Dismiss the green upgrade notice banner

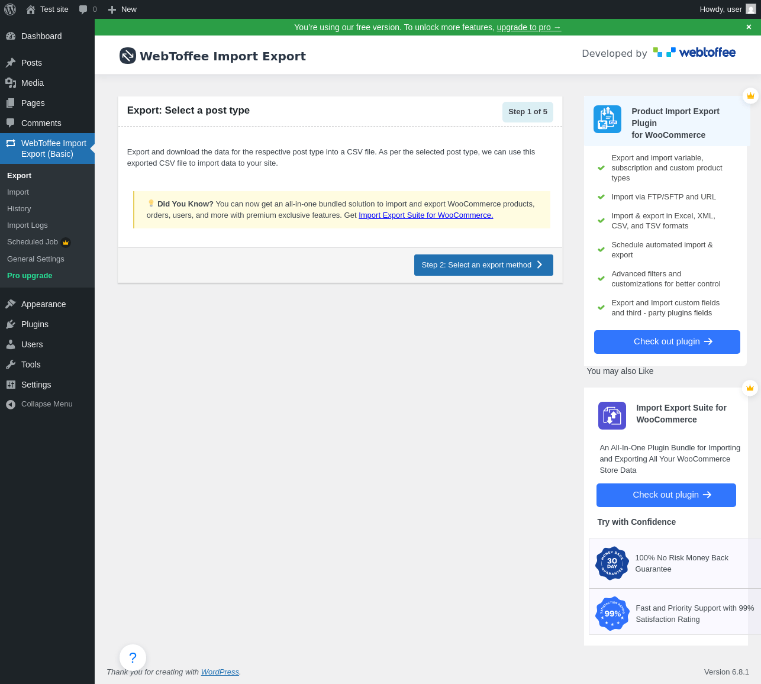pyautogui.click(x=749, y=27)
